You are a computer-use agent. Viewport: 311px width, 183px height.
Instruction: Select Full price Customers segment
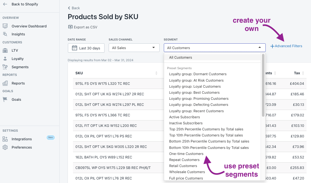(186, 178)
